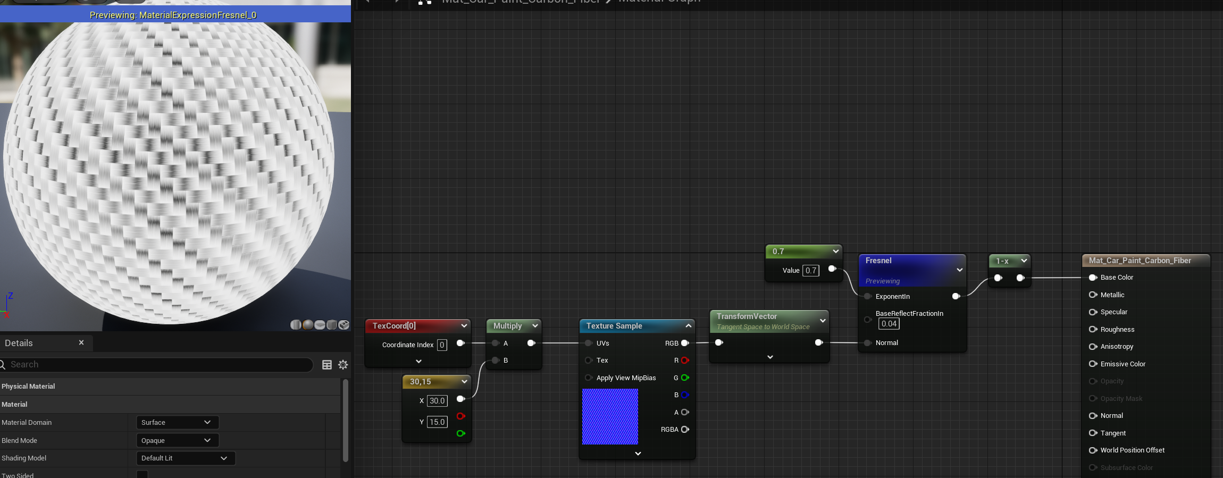Edit BaseReflectFractionIn 0.04 field
Image resolution: width=1223 pixels, height=478 pixels.
pyautogui.click(x=889, y=324)
